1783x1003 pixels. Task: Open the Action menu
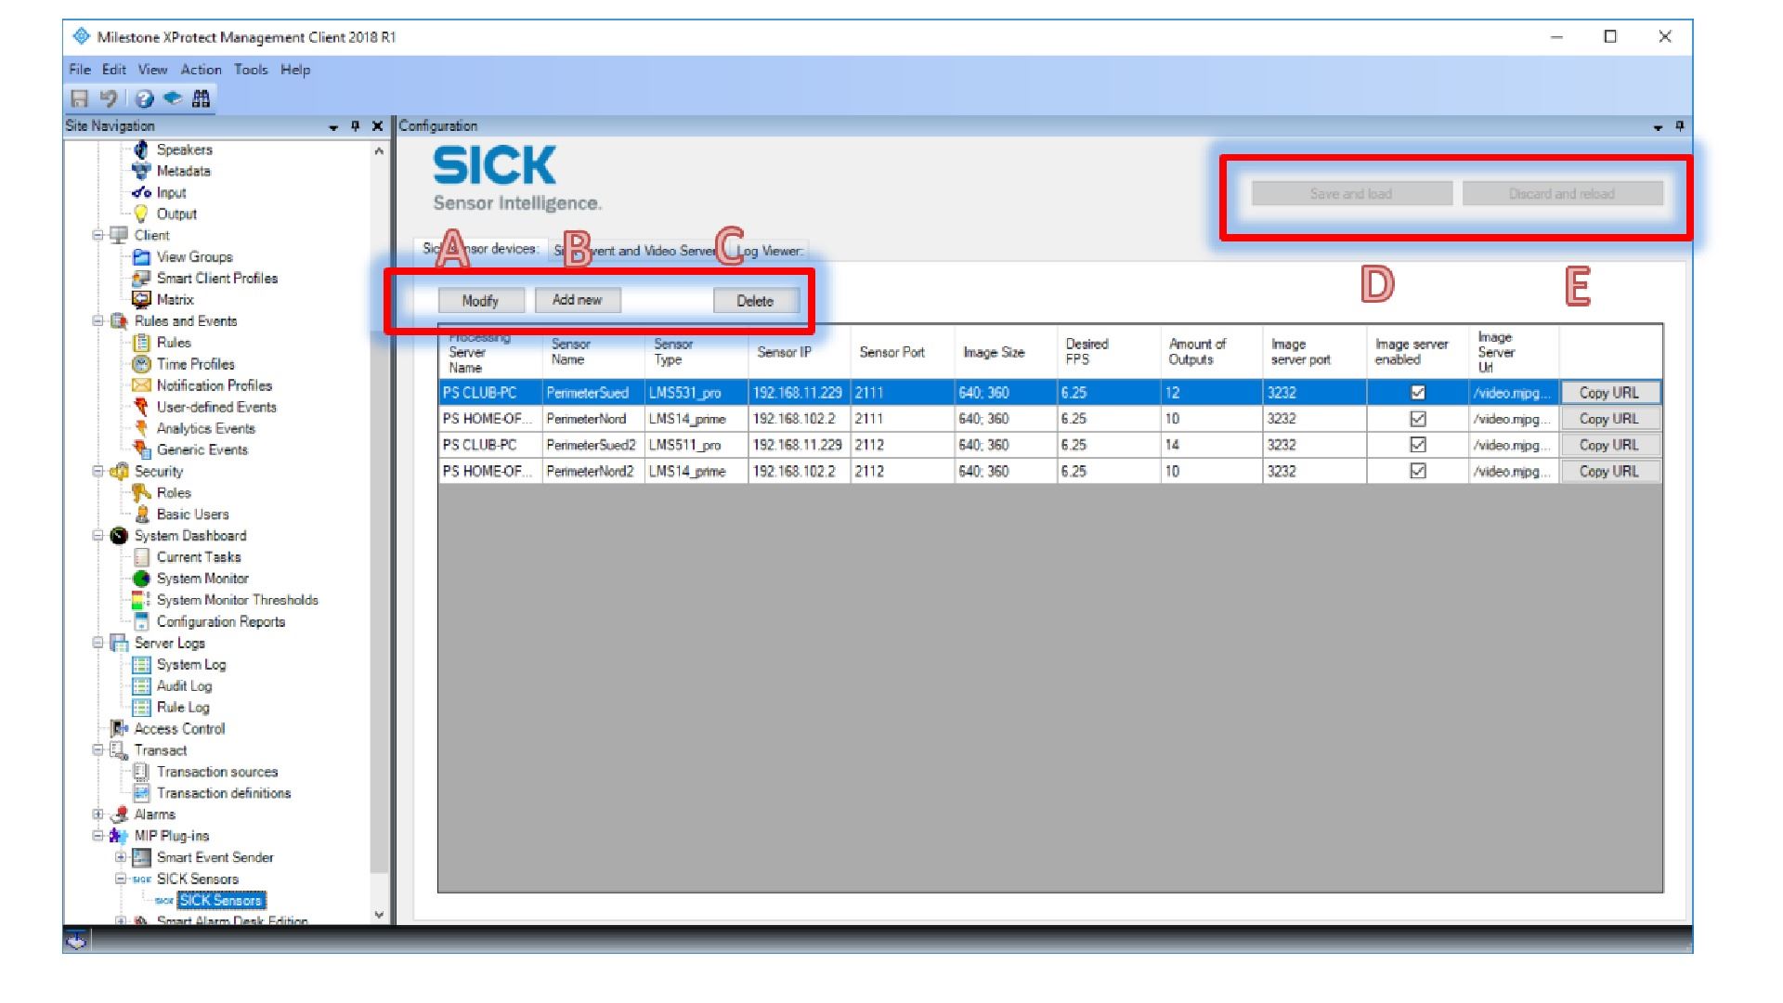click(x=201, y=70)
